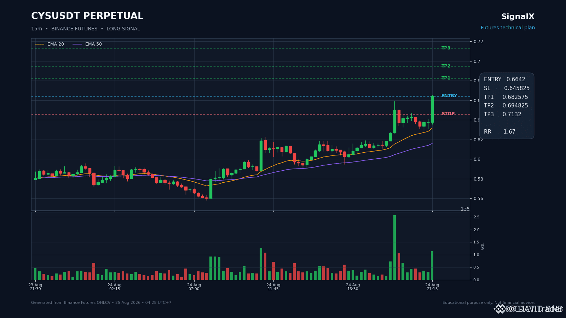The height and width of the screenshot is (318, 566).
Task: Click the 24 Aug 11:45 time label
Action: pos(273,287)
